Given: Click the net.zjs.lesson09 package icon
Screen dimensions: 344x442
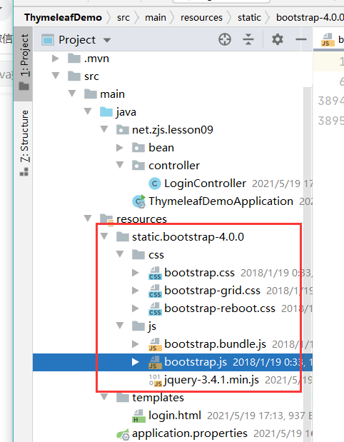Looking at the screenshot, I should [x=123, y=130].
